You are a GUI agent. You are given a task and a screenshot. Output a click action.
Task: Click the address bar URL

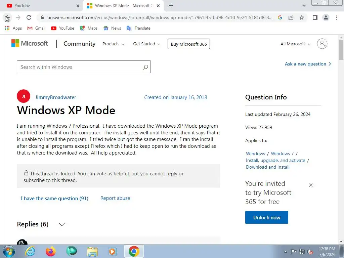(160, 17)
